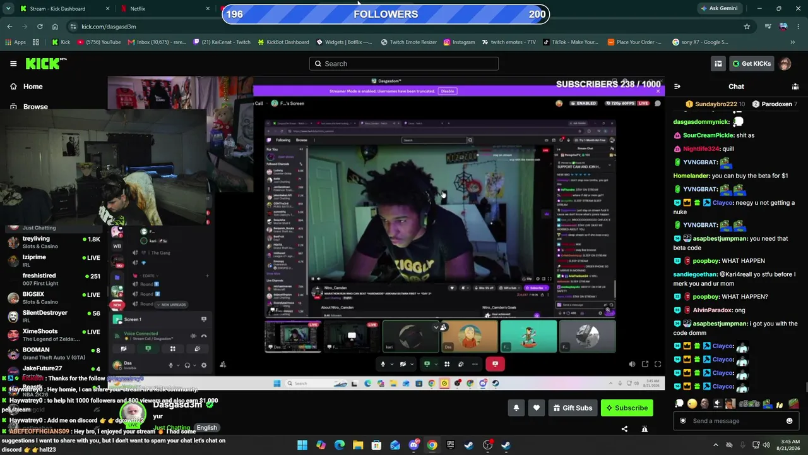Go to Home in Kick sidebar
The height and width of the screenshot is (455, 808).
pos(33,87)
